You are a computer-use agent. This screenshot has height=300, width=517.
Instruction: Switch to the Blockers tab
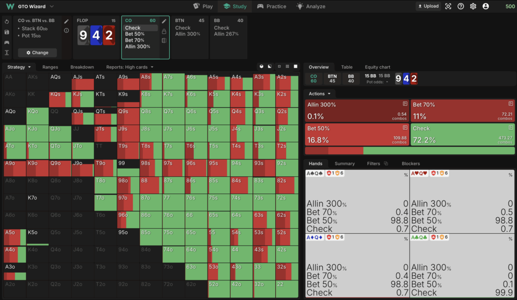(x=410, y=164)
